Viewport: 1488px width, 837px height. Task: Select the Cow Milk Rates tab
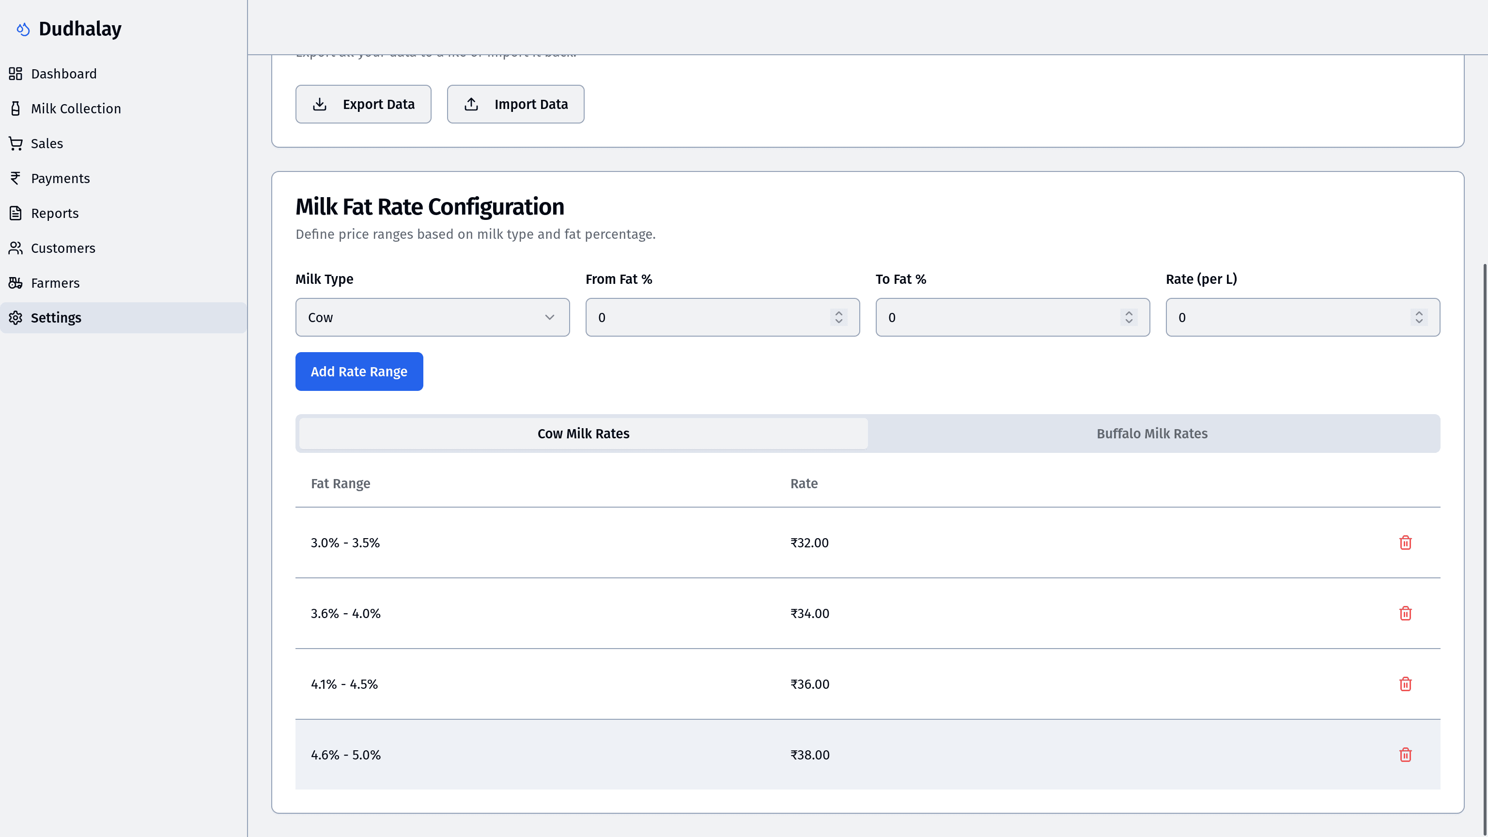[x=583, y=434]
